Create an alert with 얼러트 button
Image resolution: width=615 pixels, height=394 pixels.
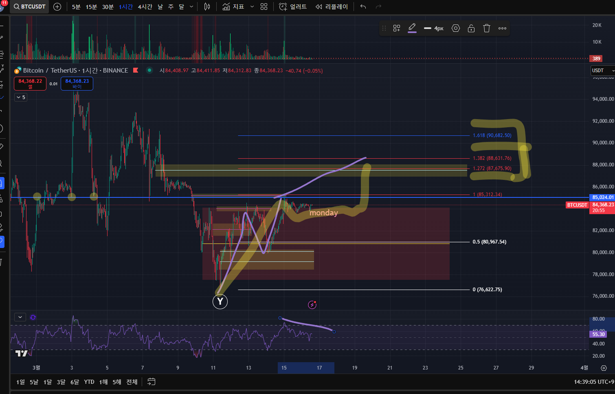tap(293, 7)
